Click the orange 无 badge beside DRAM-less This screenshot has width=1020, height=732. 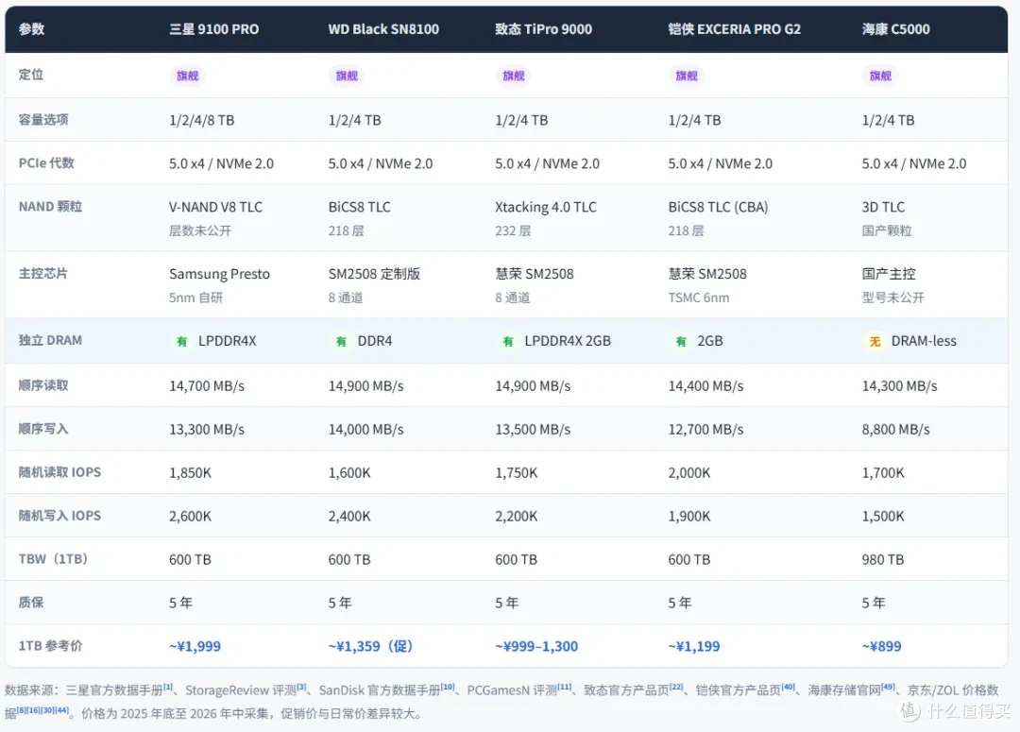[875, 341]
